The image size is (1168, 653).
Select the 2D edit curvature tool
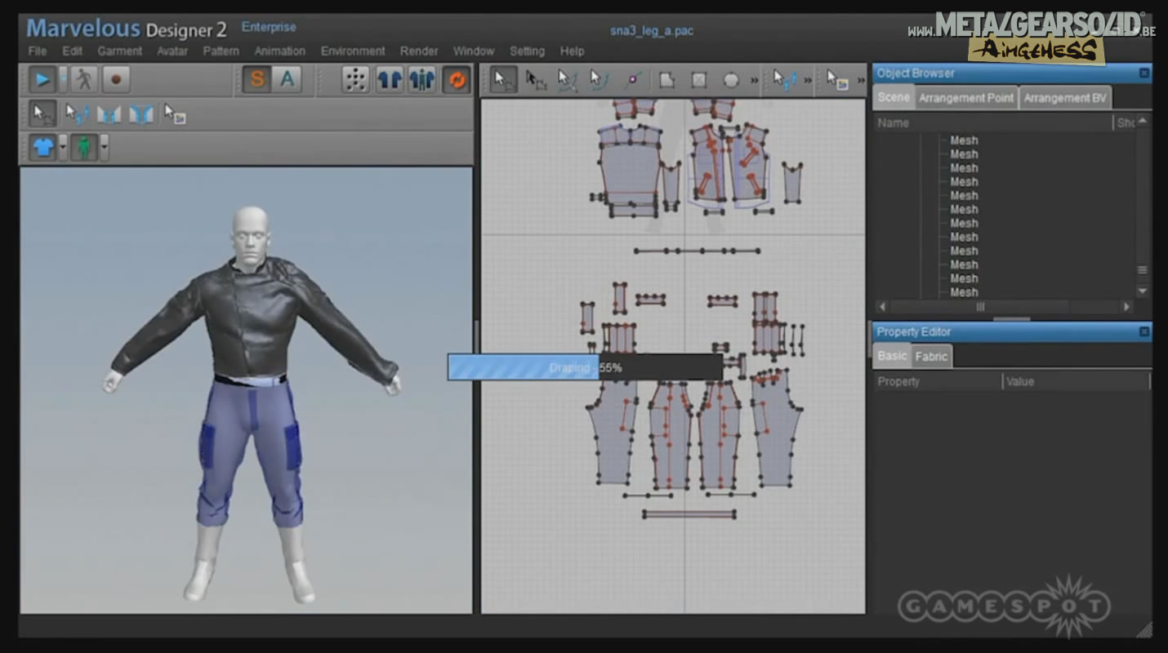[x=567, y=80]
